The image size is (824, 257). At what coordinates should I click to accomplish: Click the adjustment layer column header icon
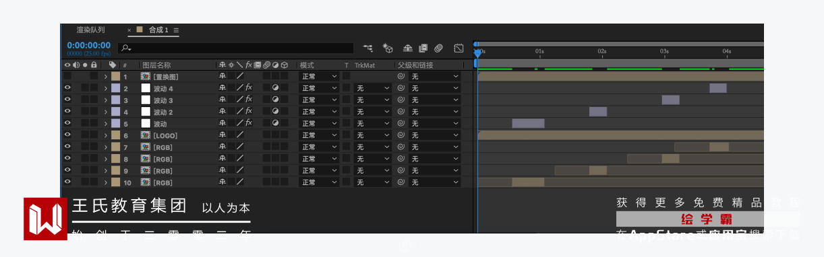click(275, 65)
